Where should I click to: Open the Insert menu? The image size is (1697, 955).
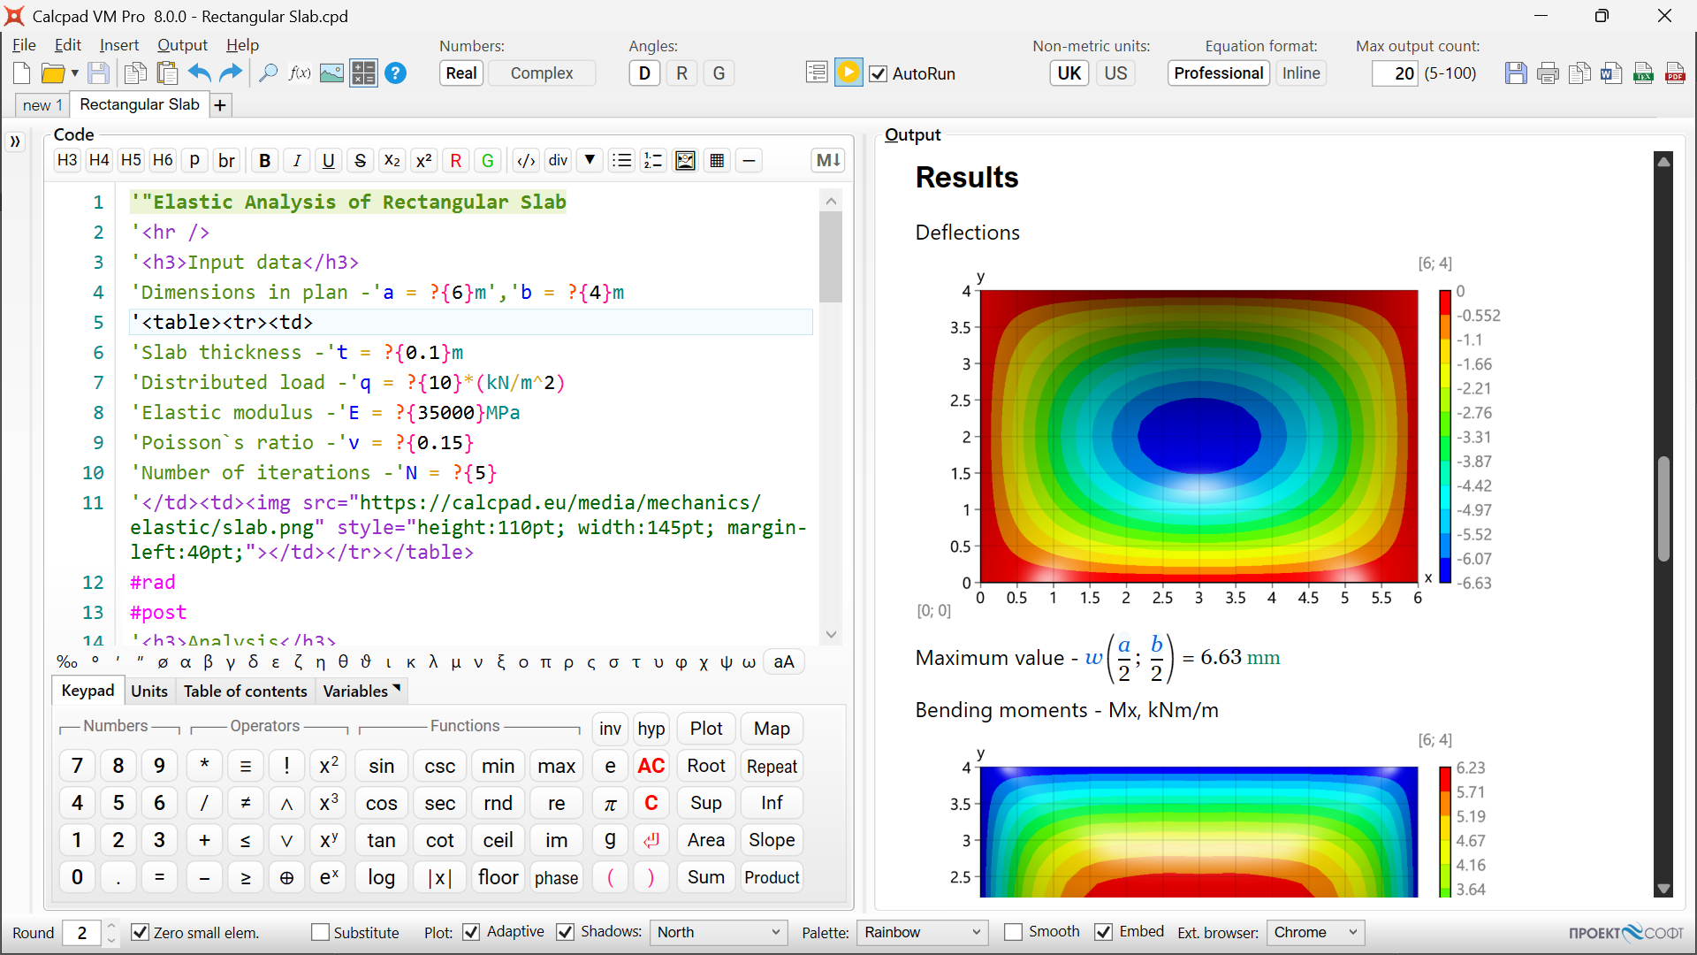pyautogui.click(x=118, y=45)
